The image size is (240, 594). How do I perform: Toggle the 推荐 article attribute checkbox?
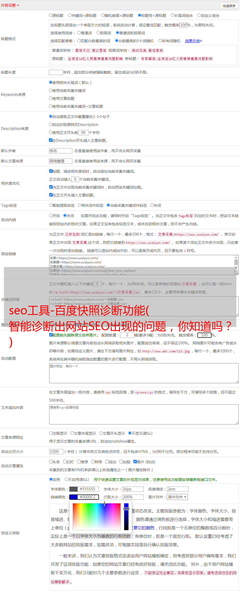pos(79,462)
